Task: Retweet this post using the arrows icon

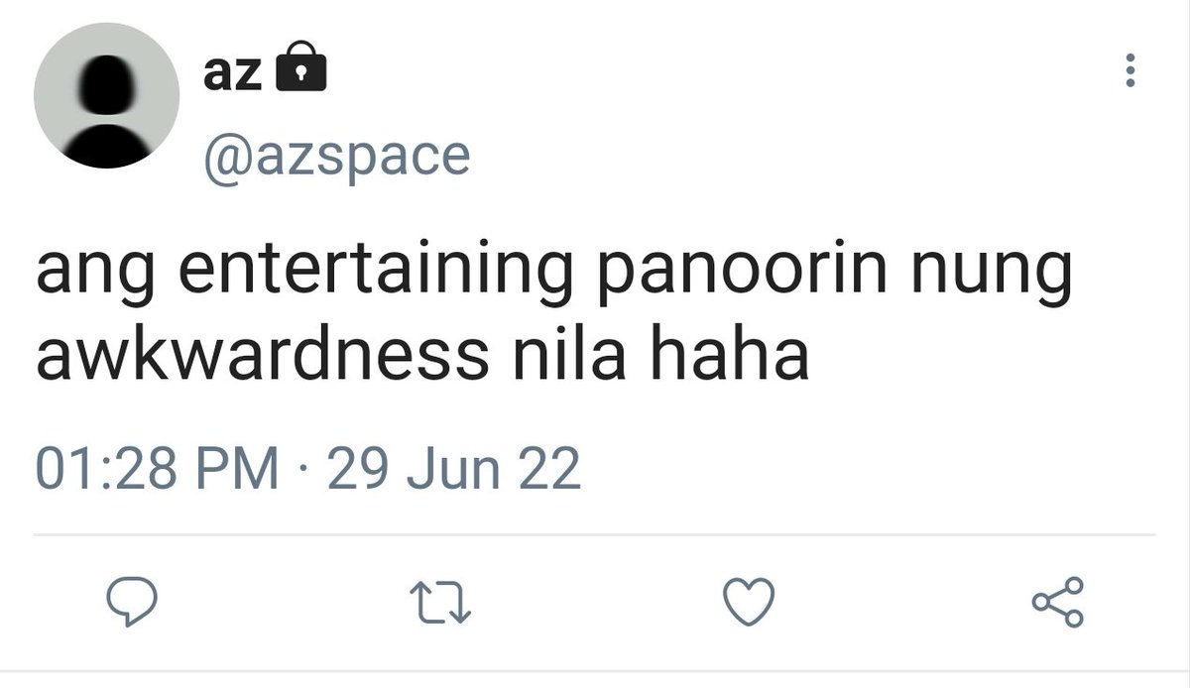Action: point(440,603)
